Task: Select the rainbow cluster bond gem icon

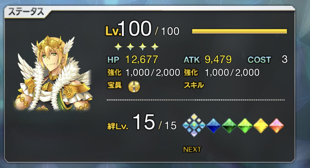Action: tap(194, 125)
